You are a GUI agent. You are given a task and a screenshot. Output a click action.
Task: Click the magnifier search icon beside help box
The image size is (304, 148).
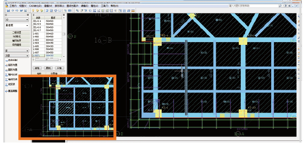[x=280, y=6]
